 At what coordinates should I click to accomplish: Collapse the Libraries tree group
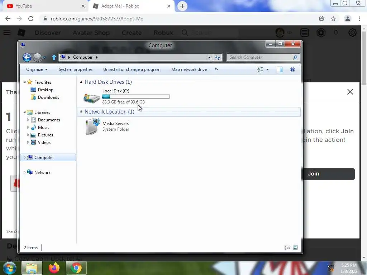click(24, 112)
